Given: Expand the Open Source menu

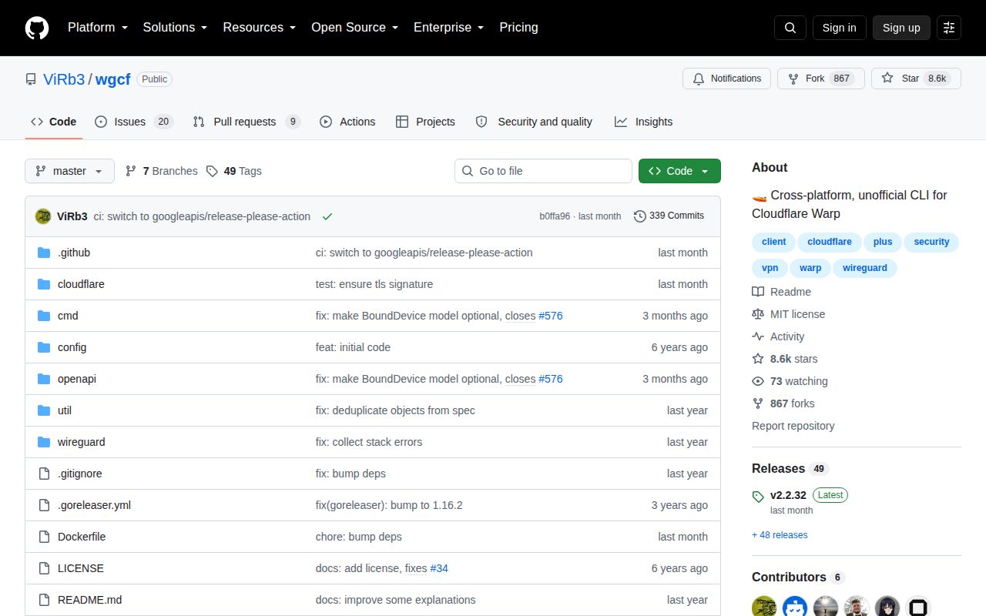Looking at the screenshot, I should tap(355, 28).
